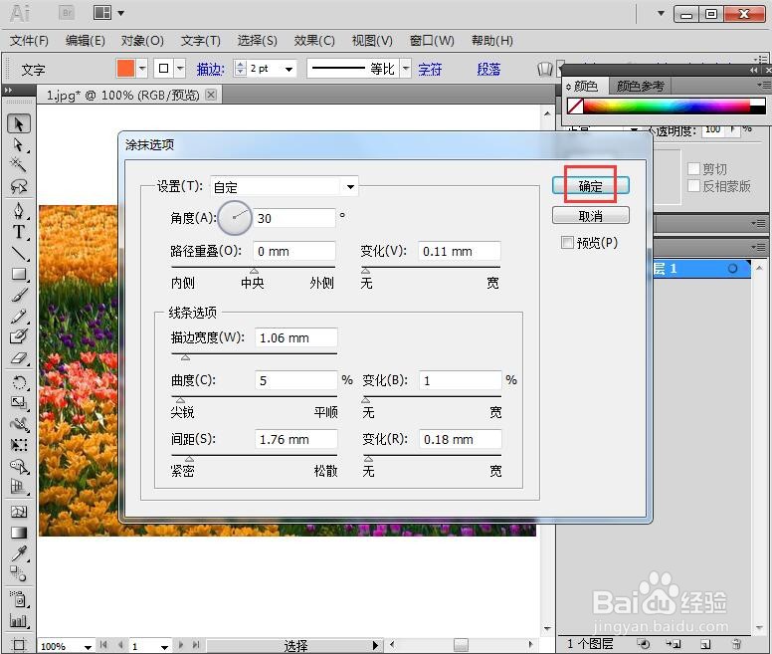
Task: Open the artboard number dropdown
Action: [164, 646]
